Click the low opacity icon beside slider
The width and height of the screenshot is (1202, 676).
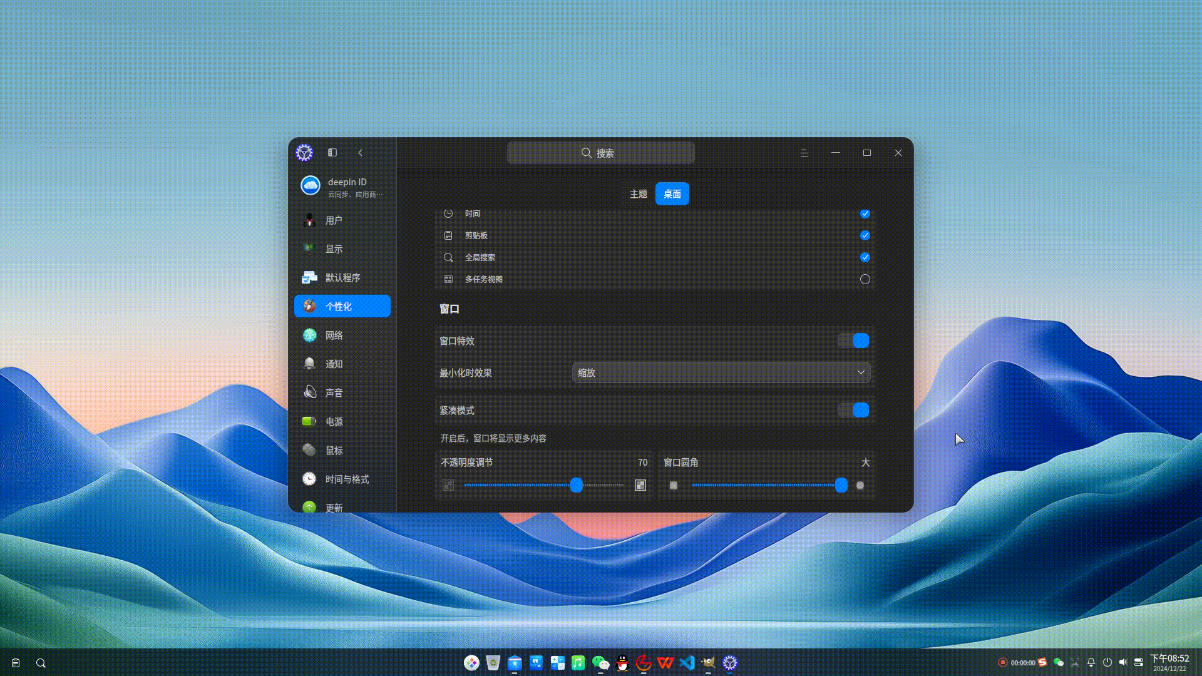[x=448, y=485]
